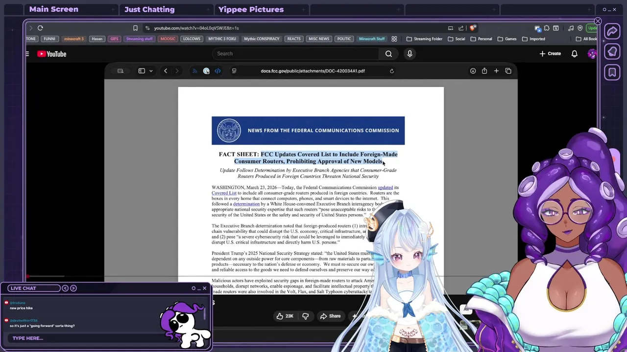Click the share page icon in the address bar
This screenshot has width=627, height=352.
(461, 28)
